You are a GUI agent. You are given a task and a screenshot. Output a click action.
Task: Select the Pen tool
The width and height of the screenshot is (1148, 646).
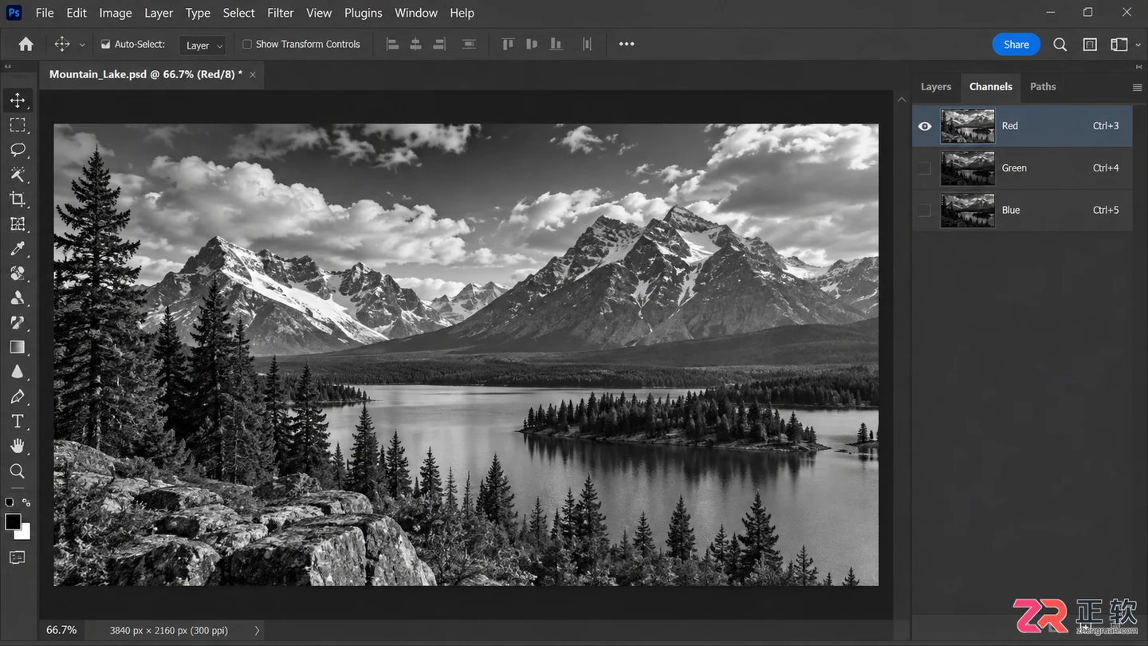coord(18,396)
